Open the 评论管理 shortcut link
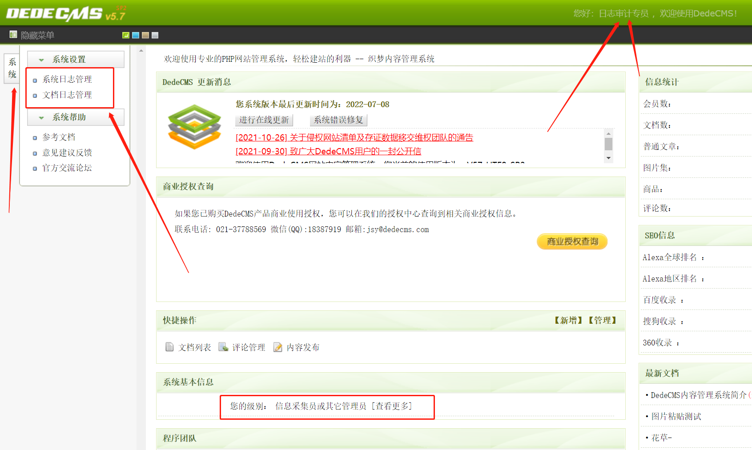The image size is (752, 450). click(249, 347)
